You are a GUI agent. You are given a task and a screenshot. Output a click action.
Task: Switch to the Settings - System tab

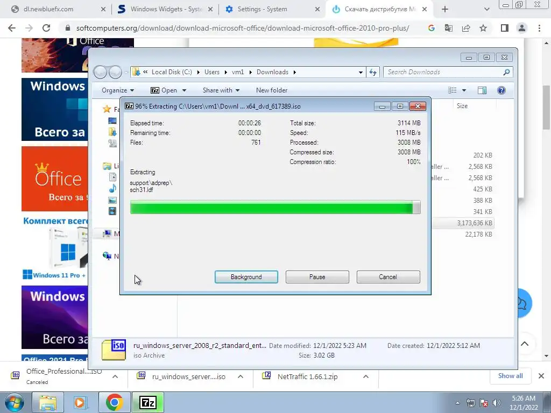pos(272,9)
